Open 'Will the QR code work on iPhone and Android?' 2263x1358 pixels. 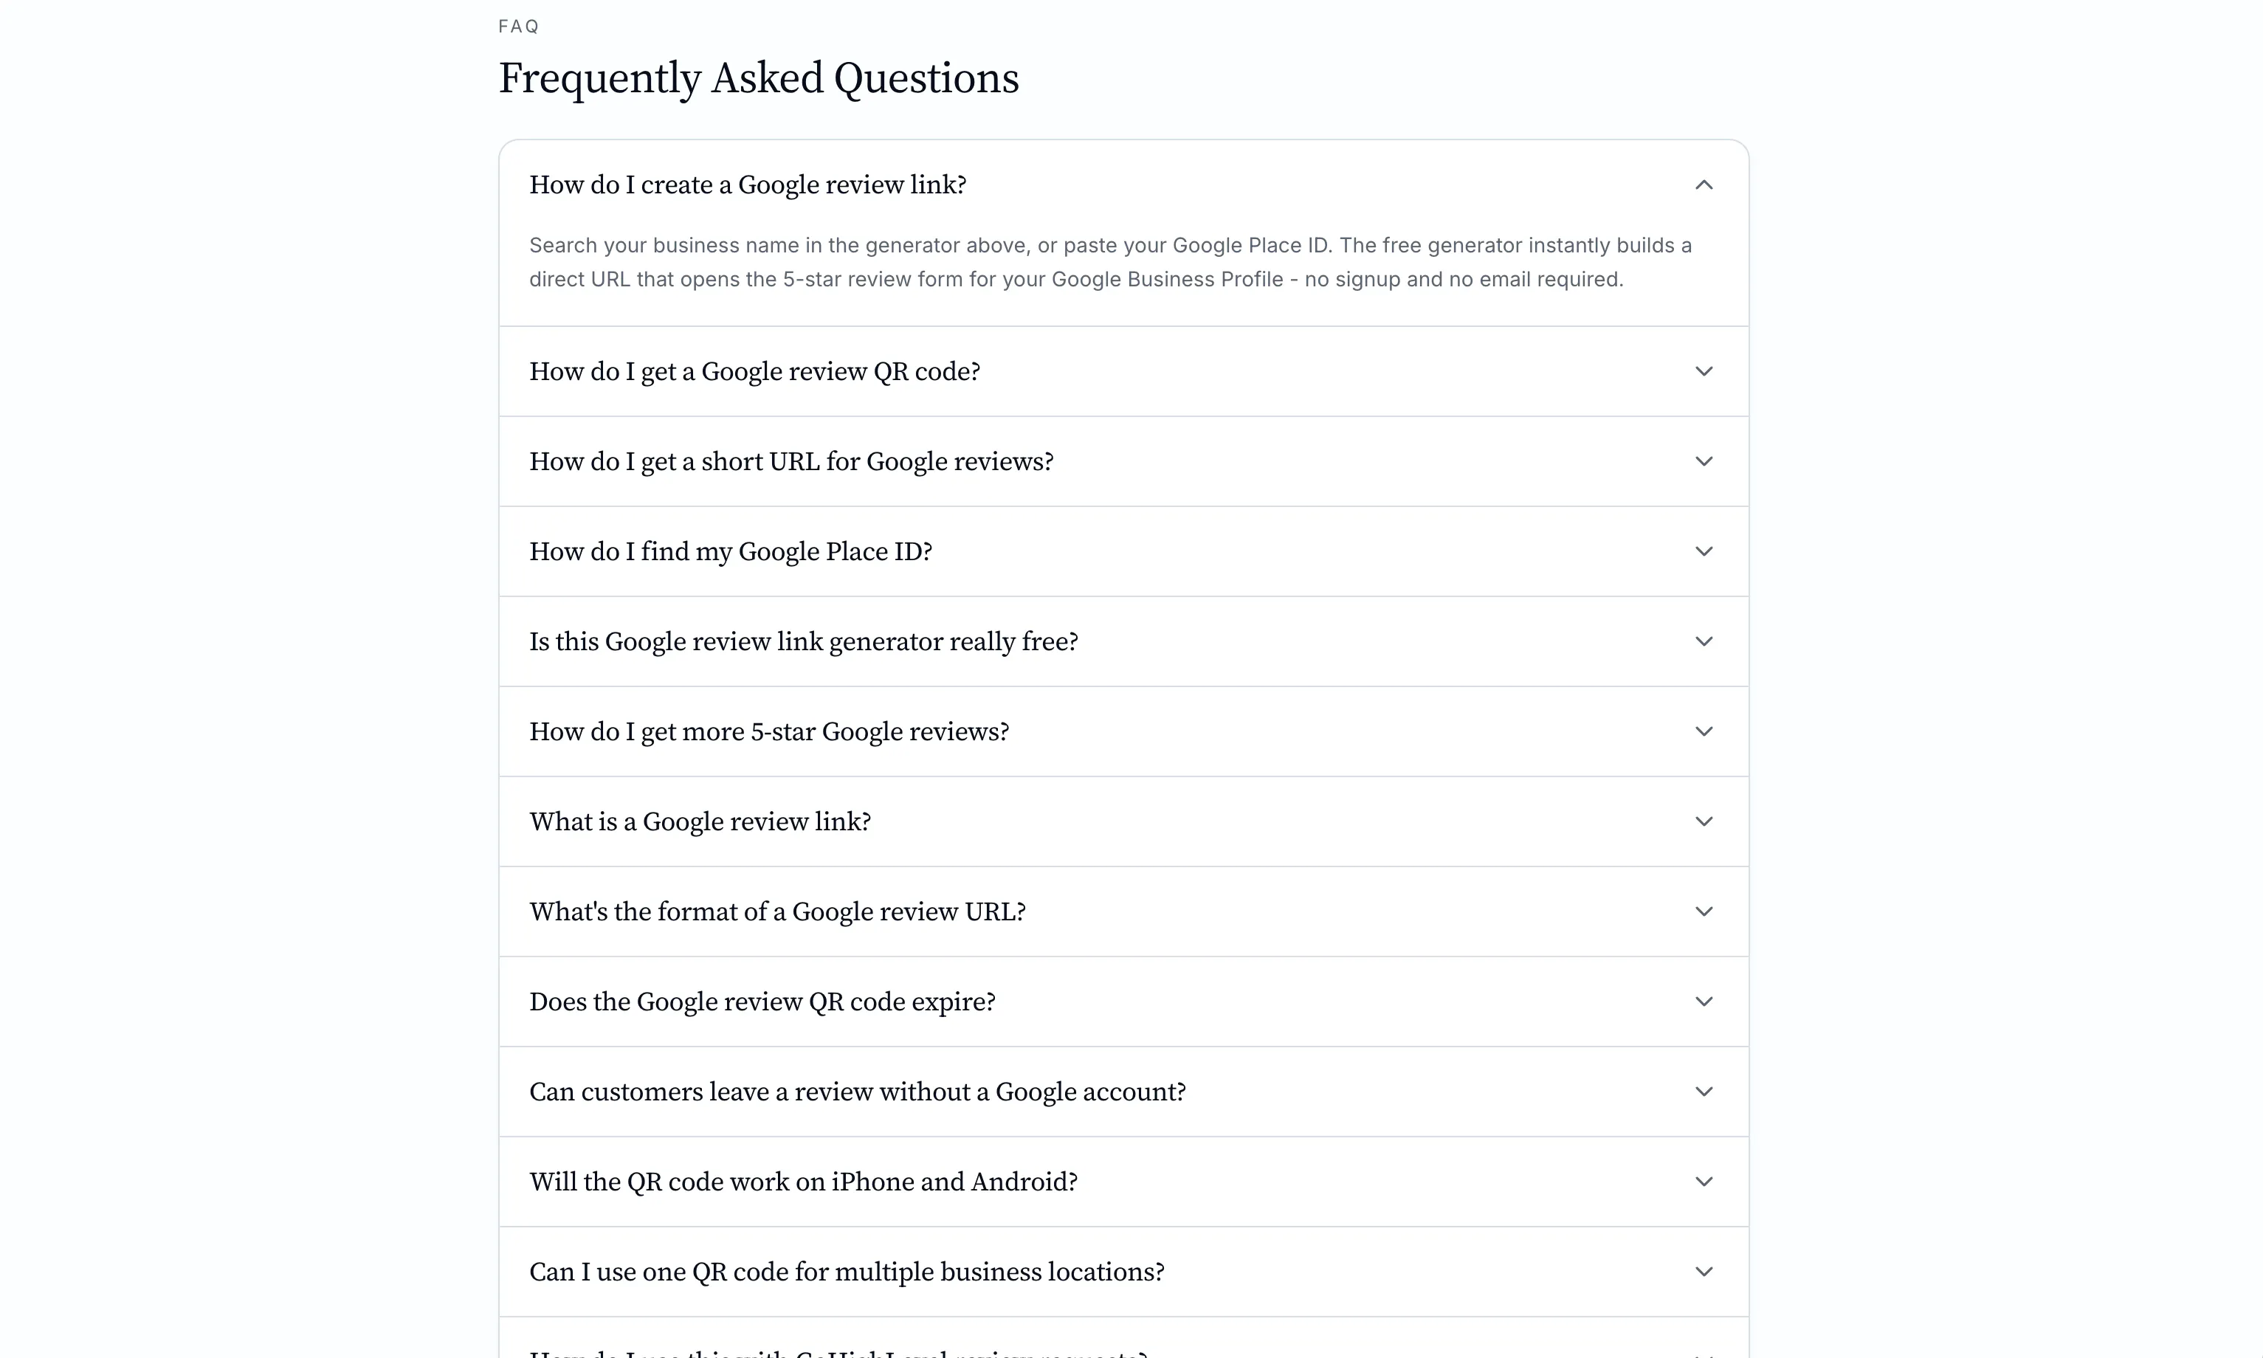point(1123,1182)
